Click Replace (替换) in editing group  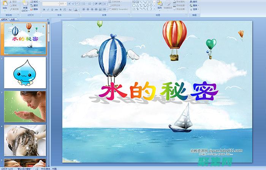click(194, 5)
